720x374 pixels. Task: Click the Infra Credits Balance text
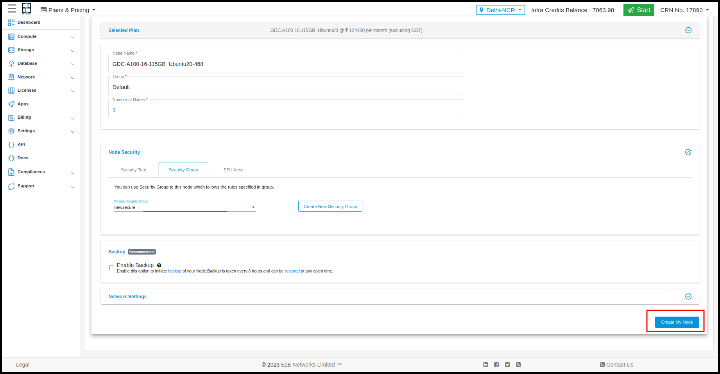click(x=573, y=10)
